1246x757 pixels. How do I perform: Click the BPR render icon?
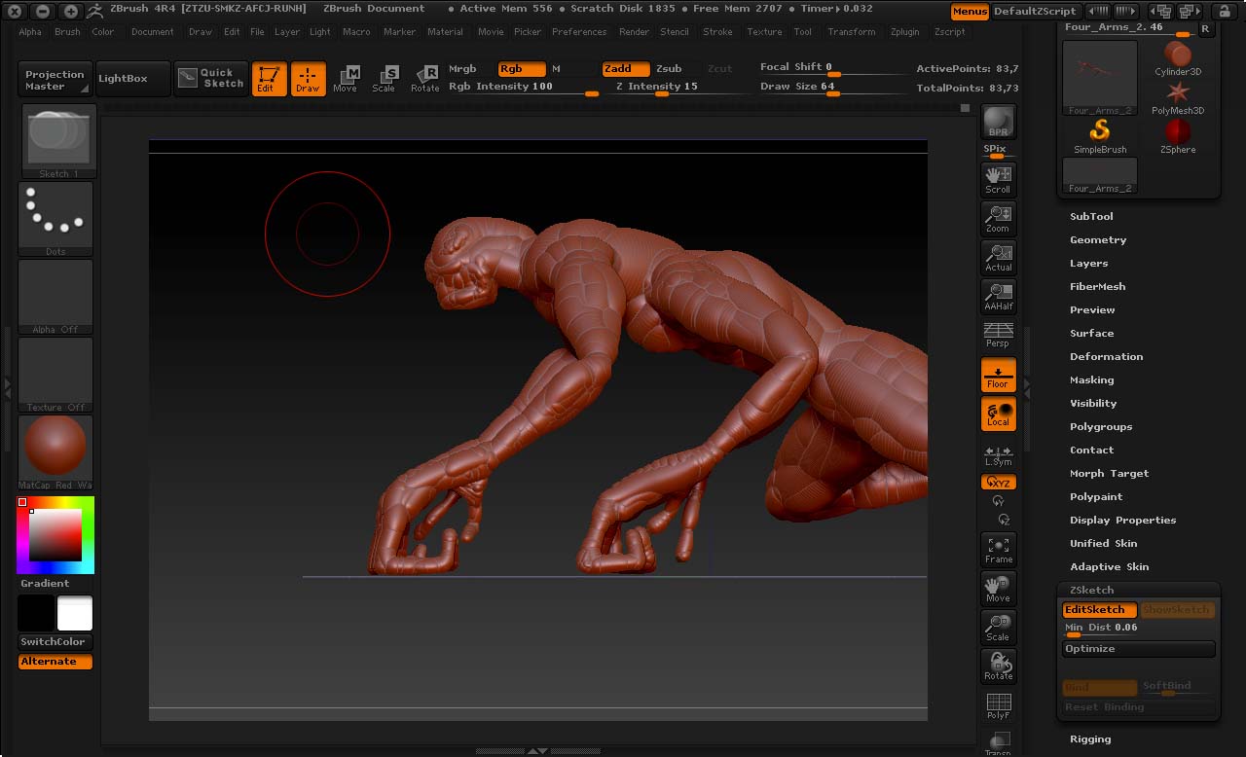pyautogui.click(x=998, y=122)
